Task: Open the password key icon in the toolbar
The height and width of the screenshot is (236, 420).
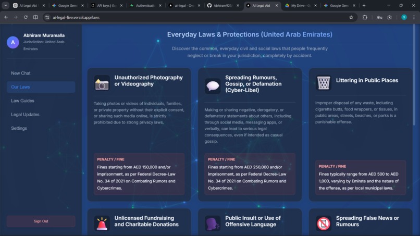Action: tap(379, 17)
